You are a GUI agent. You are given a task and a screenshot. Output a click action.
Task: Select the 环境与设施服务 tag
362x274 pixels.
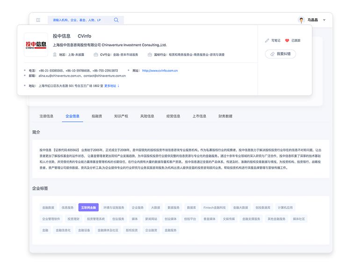(114, 208)
